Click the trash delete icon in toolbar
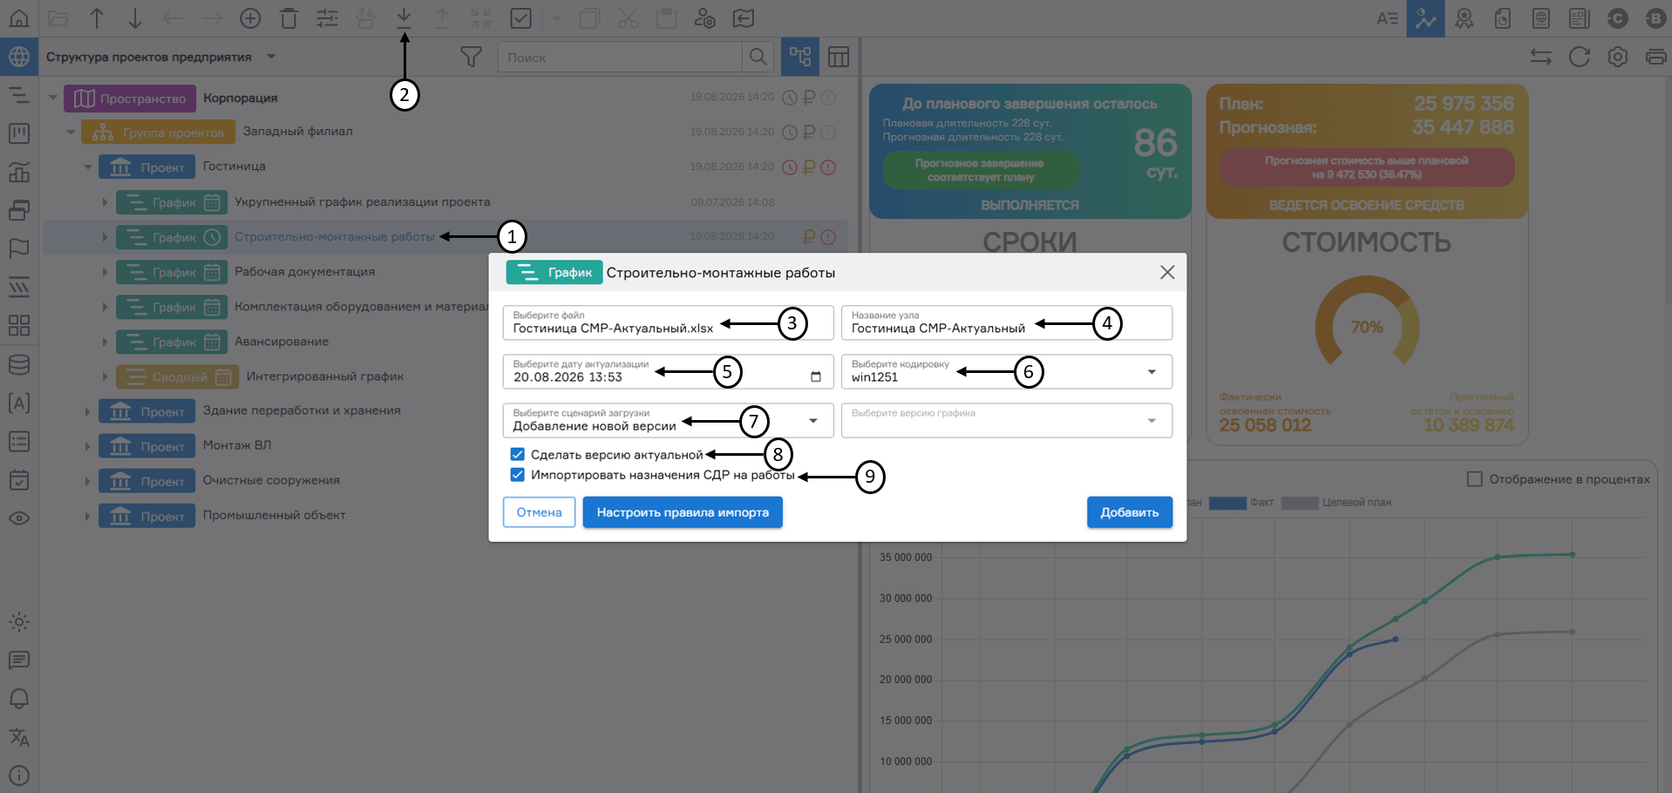1672x793 pixels. (289, 17)
